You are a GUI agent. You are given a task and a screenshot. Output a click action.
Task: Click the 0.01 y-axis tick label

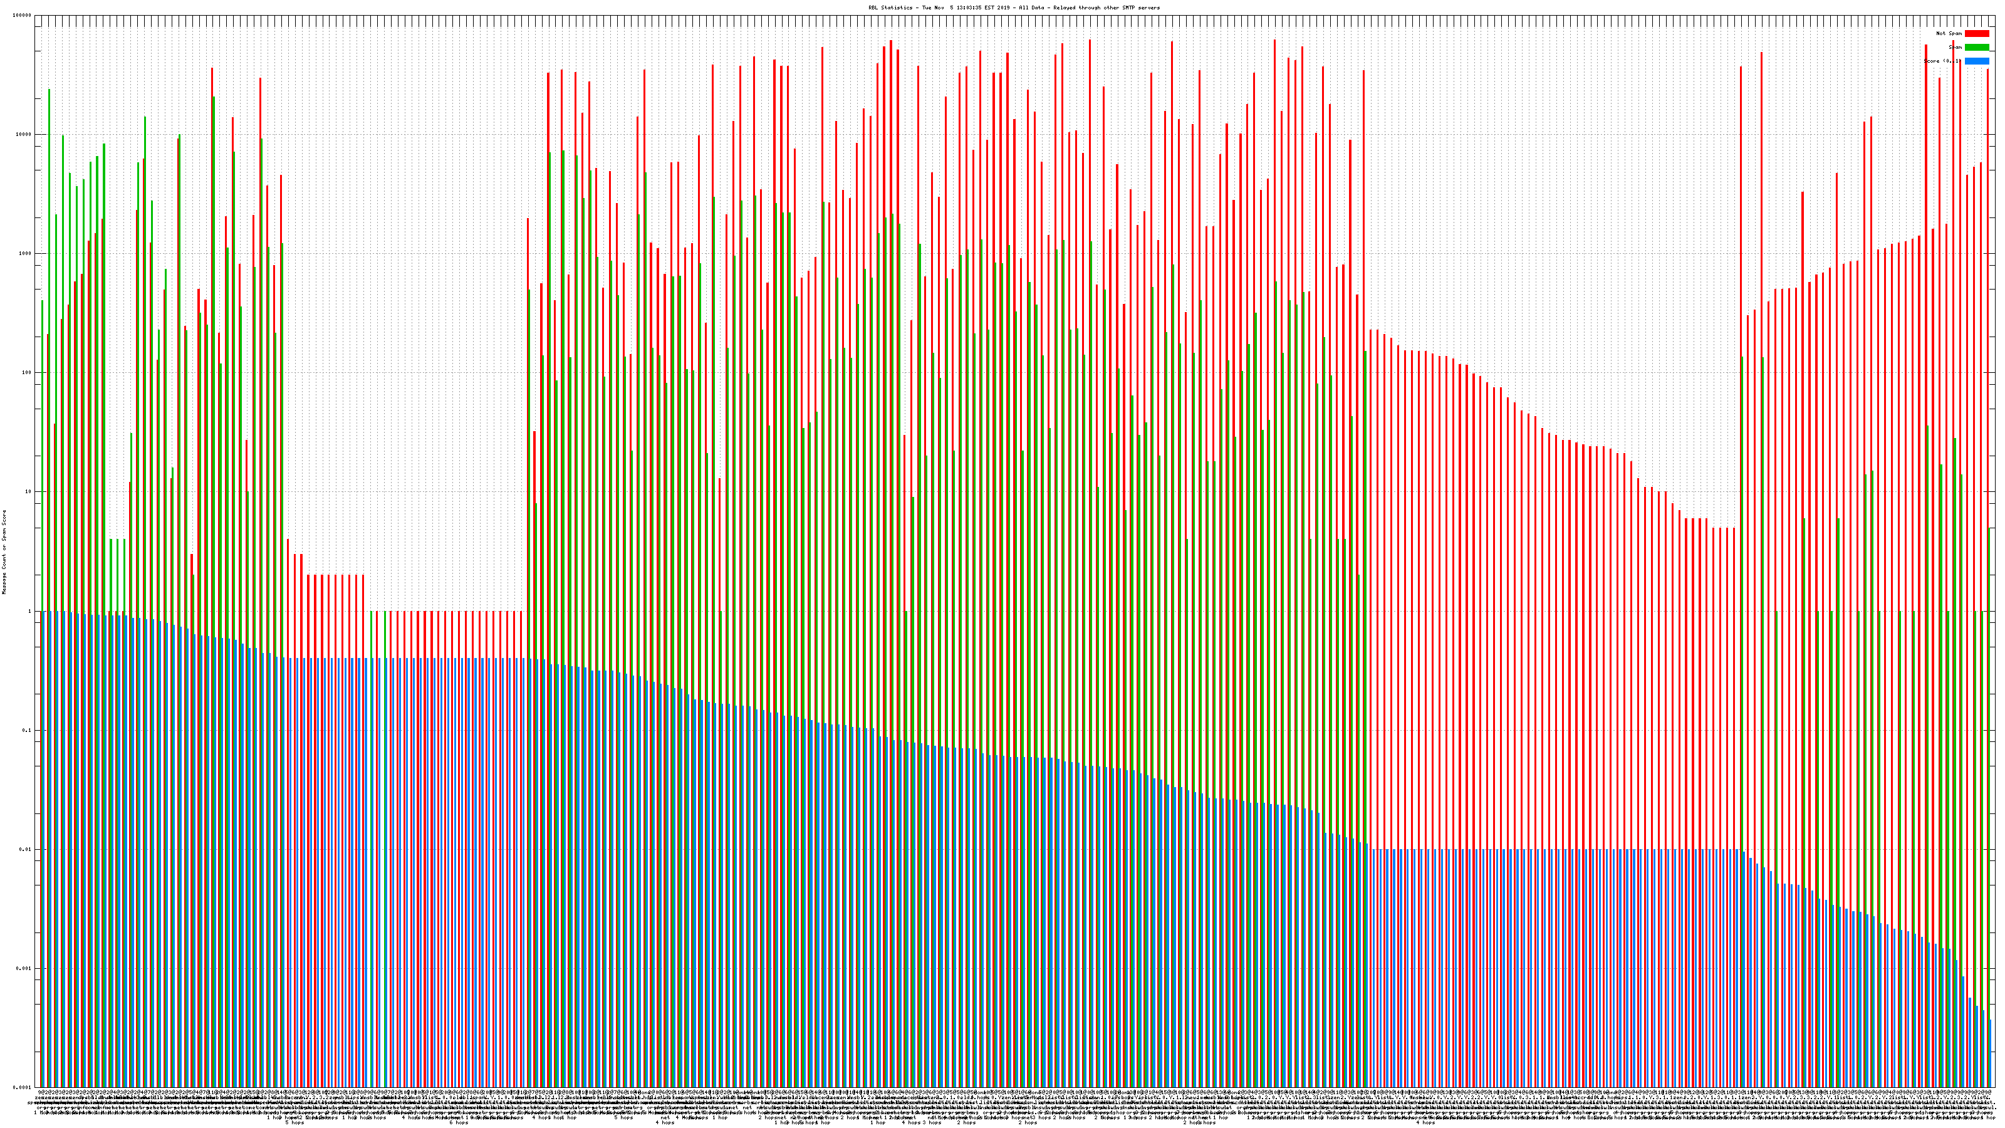pos(26,849)
